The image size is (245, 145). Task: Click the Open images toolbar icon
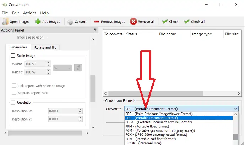(5, 22)
